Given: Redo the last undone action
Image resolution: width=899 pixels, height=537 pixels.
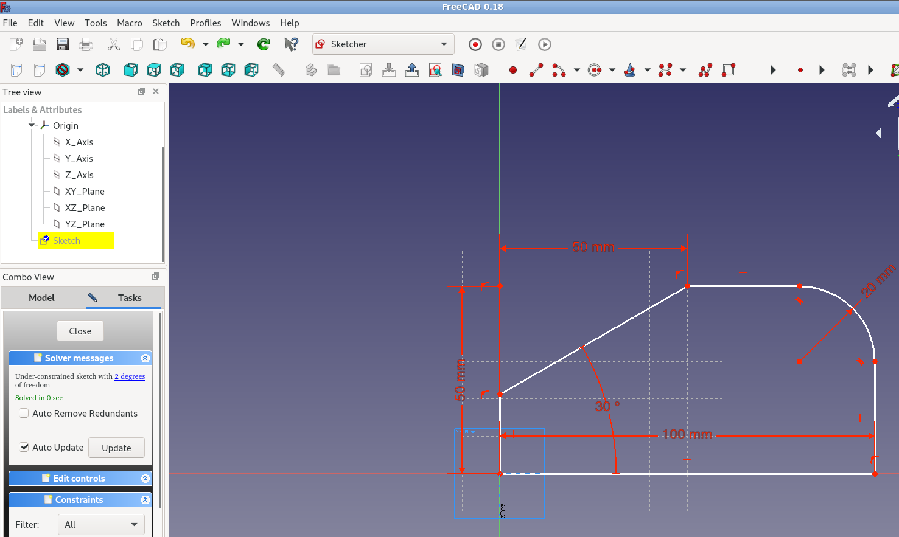Looking at the screenshot, I should pos(223,44).
